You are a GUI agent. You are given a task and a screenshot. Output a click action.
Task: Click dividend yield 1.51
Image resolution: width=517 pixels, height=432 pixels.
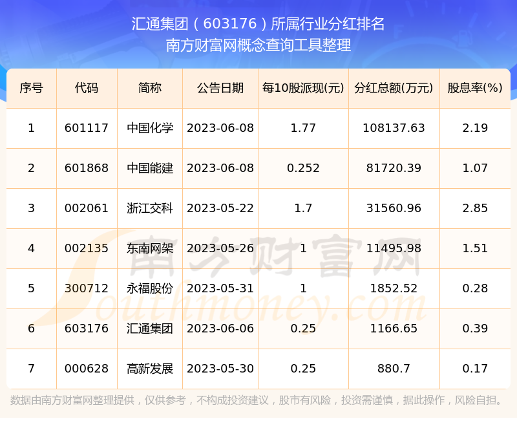(x=475, y=248)
